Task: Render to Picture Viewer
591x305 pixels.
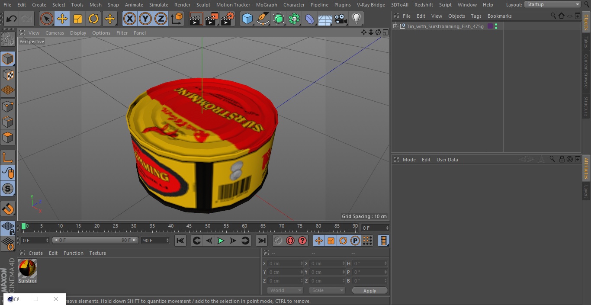Action: point(212,19)
